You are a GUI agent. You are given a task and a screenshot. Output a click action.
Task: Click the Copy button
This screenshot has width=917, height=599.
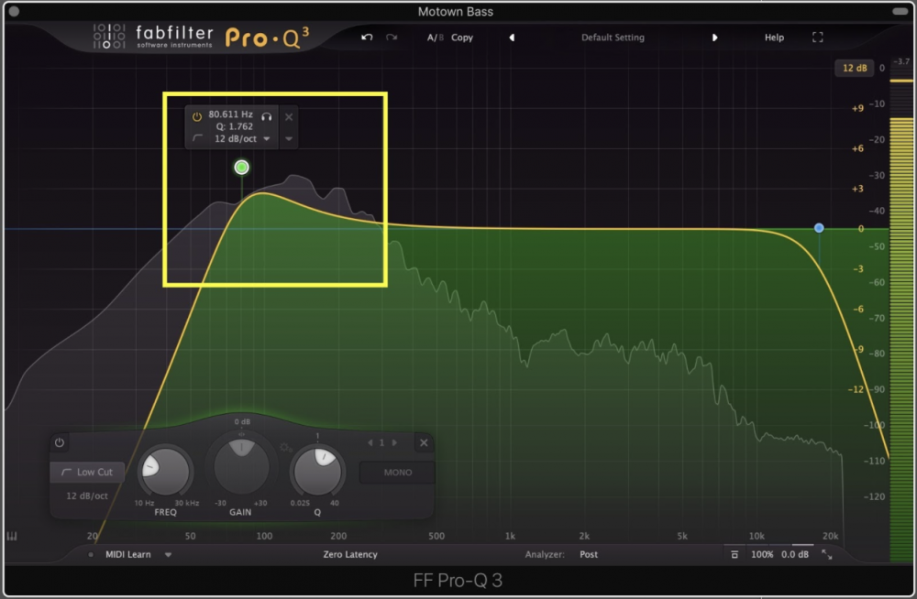tap(462, 38)
